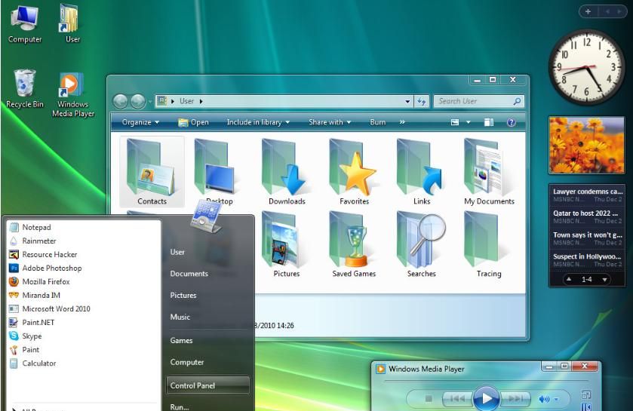This screenshot has height=411, width=633.
Task: Open Calculator from the Start menu
Action: 84,363
